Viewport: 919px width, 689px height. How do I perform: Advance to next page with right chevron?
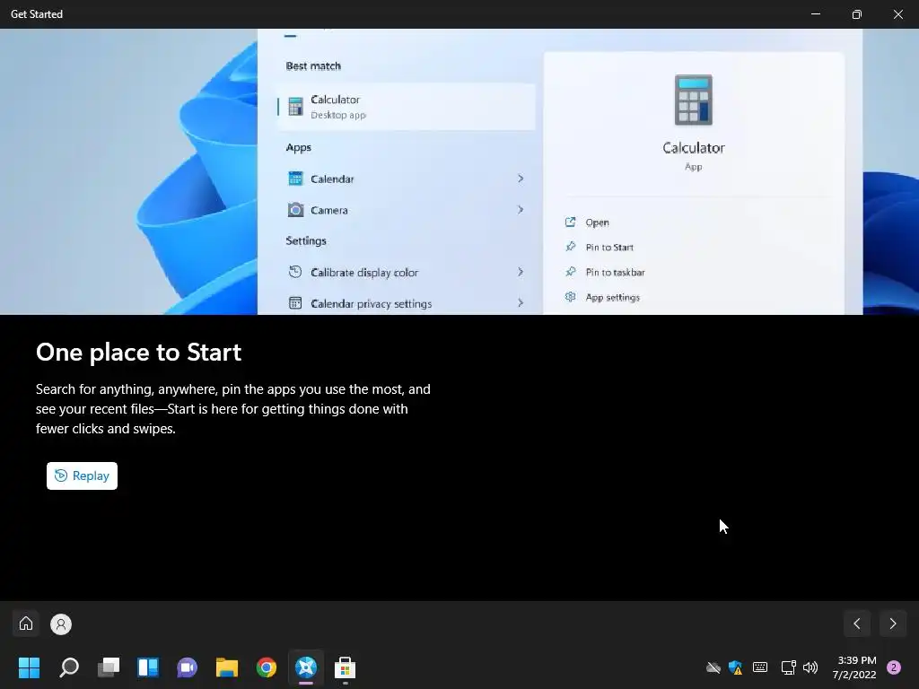tap(893, 624)
